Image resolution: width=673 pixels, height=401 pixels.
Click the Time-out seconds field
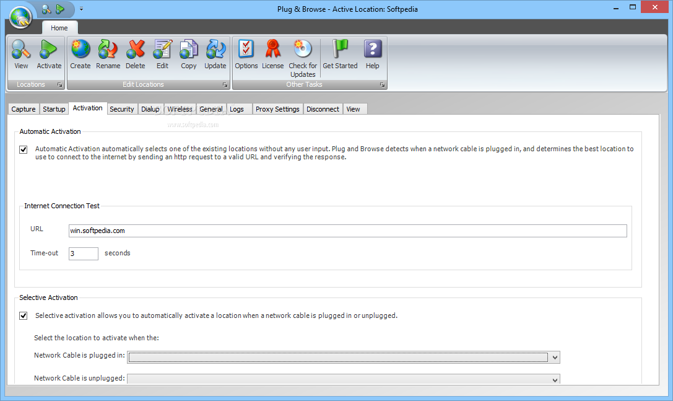(x=83, y=253)
